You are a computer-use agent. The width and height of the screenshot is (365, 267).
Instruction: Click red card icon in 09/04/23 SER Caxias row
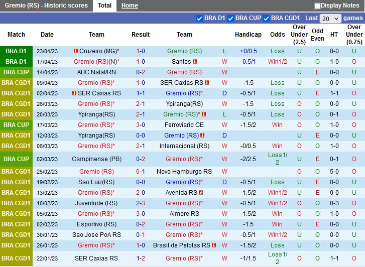[x=206, y=83]
